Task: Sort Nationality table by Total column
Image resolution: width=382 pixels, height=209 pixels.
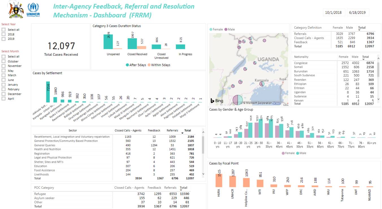Action: coord(365,57)
